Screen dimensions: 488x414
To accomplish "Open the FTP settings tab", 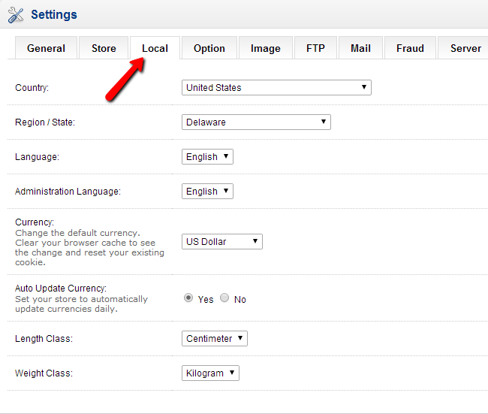I will click(x=315, y=48).
